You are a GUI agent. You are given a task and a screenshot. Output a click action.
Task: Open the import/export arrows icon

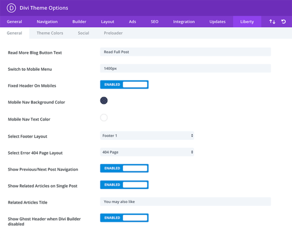coord(272,22)
